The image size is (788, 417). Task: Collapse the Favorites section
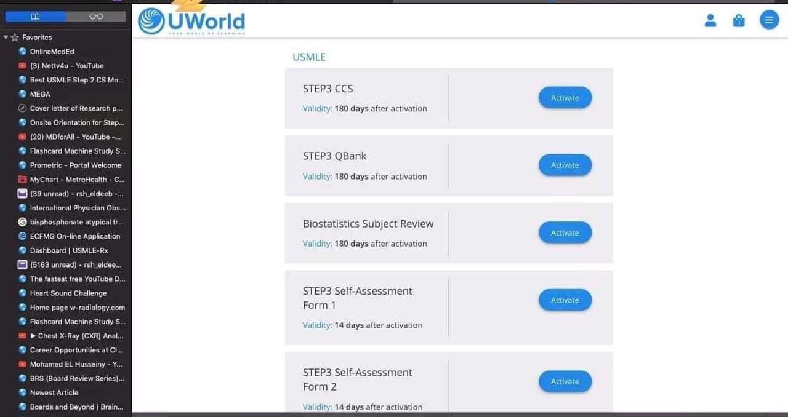tap(5, 37)
